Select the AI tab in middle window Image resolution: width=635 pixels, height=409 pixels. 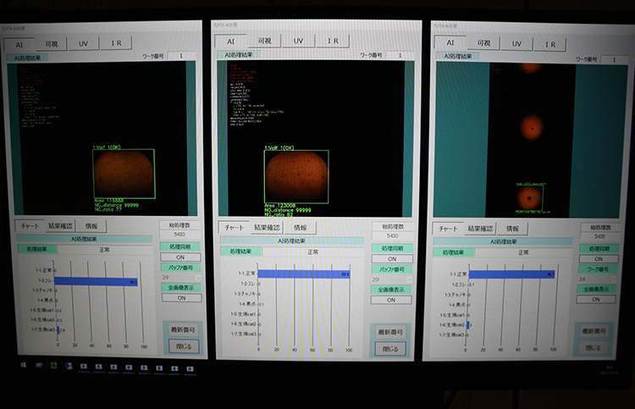point(230,41)
